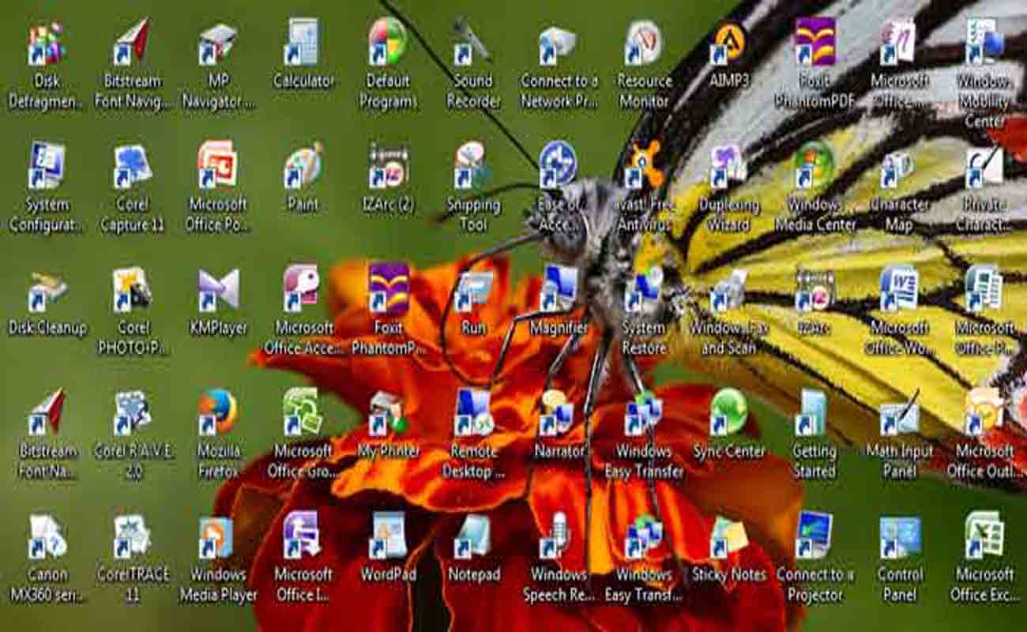Launch Corel R.A.V.E. 2.0 icon
Image resolution: width=1027 pixels, height=632 pixels.
[131, 412]
